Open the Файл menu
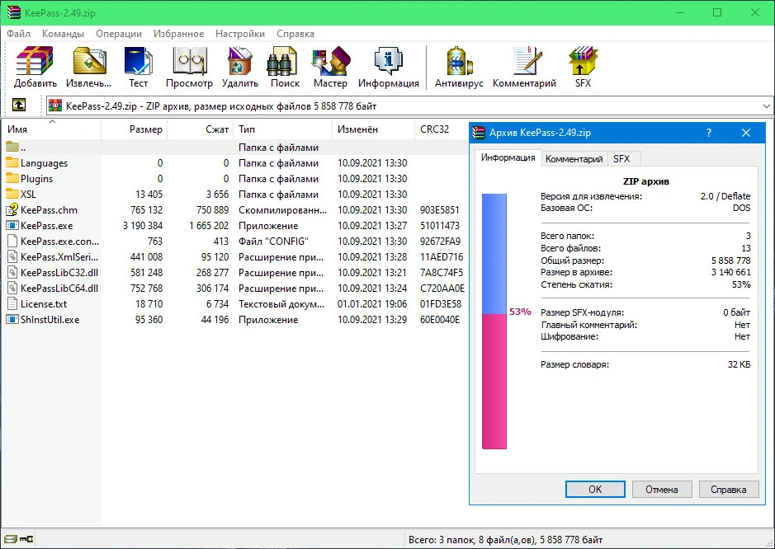 click(19, 34)
